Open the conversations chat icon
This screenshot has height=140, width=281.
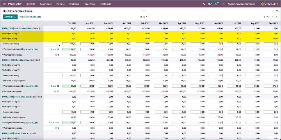tap(210, 4)
